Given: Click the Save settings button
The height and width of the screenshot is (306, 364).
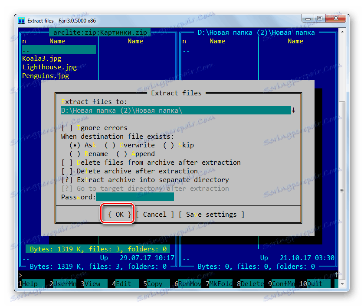Looking at the screenshot, I should pyautogui.click(x=211, y=215).
